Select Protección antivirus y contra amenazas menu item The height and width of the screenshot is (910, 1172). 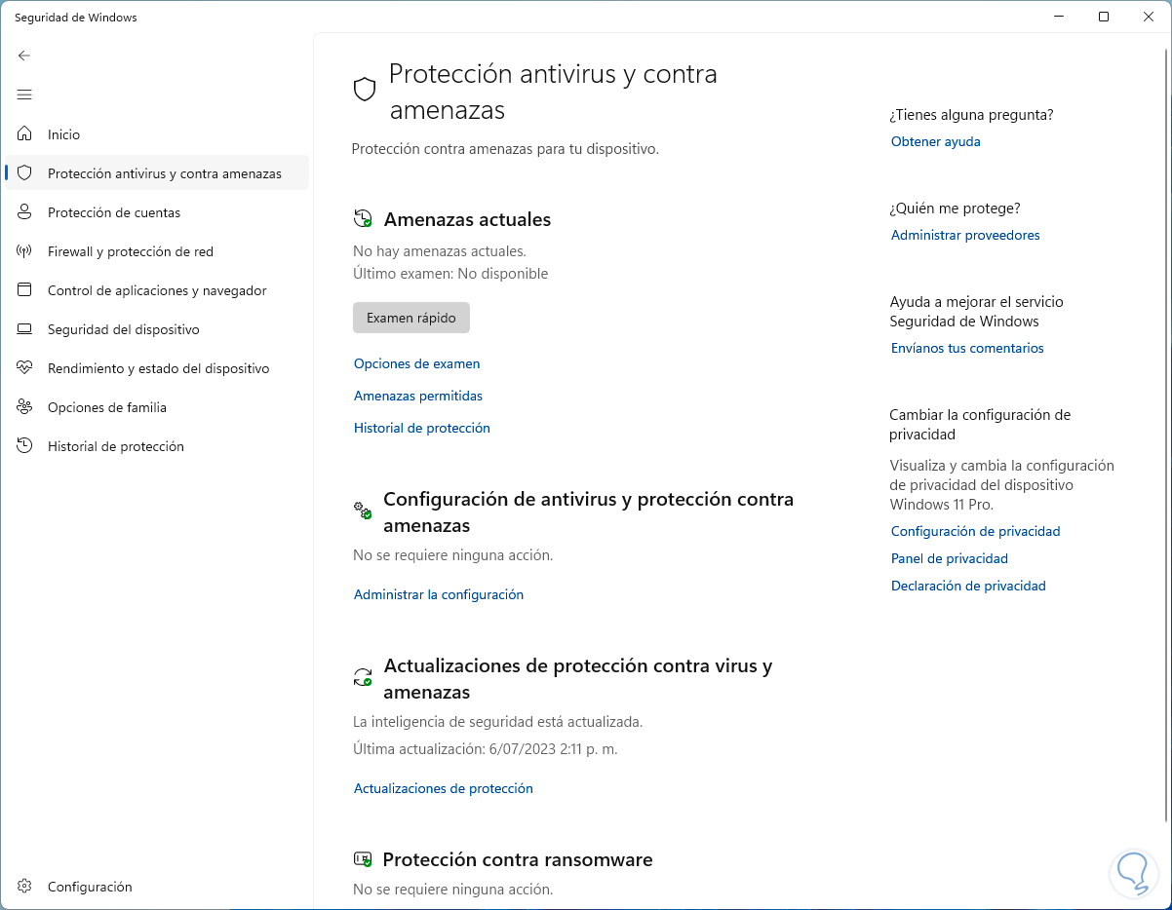[164, 173]
